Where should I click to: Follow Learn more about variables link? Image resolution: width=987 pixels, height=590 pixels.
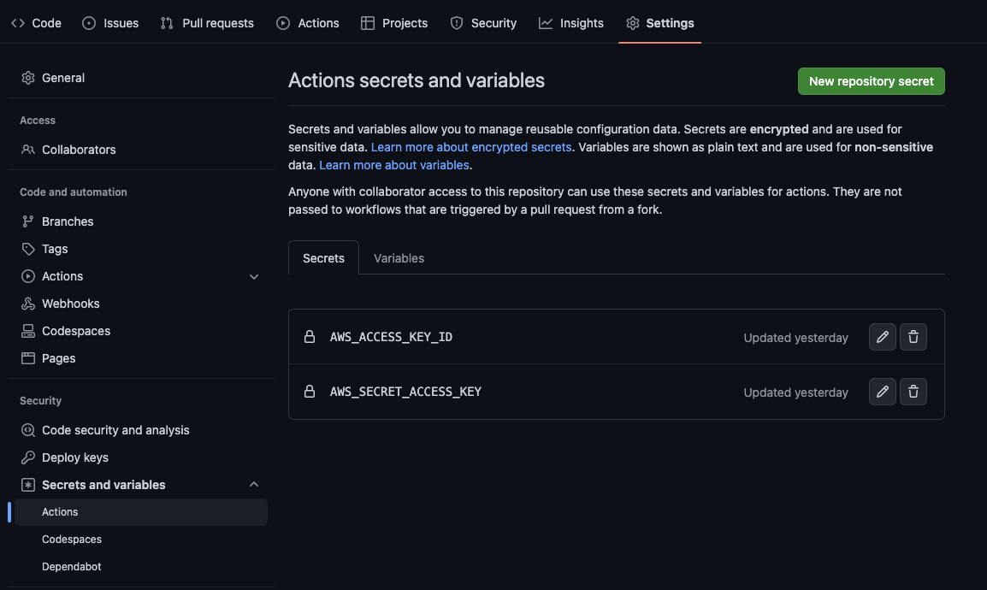[x=394, y=164]
